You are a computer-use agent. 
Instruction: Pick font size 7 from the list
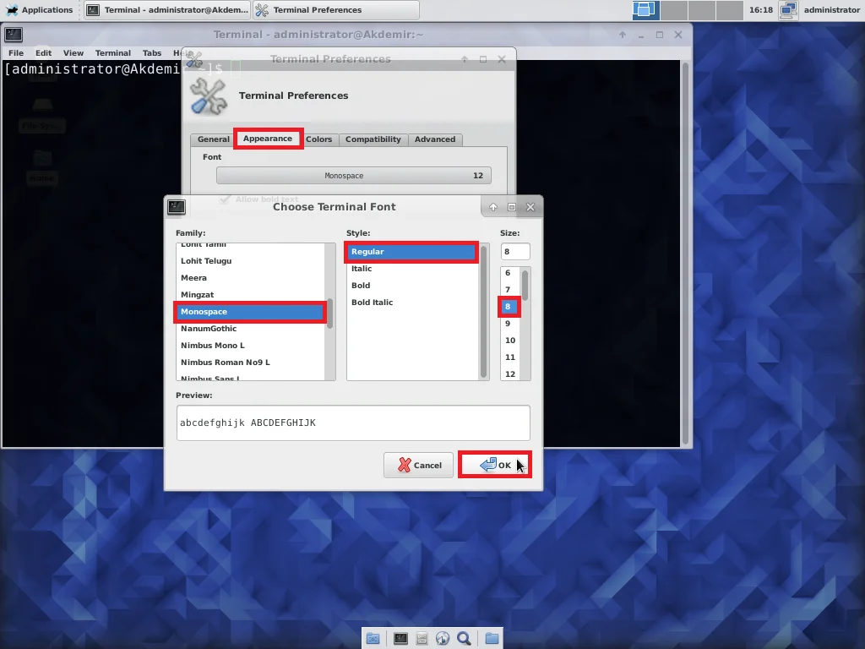point(508,290)
